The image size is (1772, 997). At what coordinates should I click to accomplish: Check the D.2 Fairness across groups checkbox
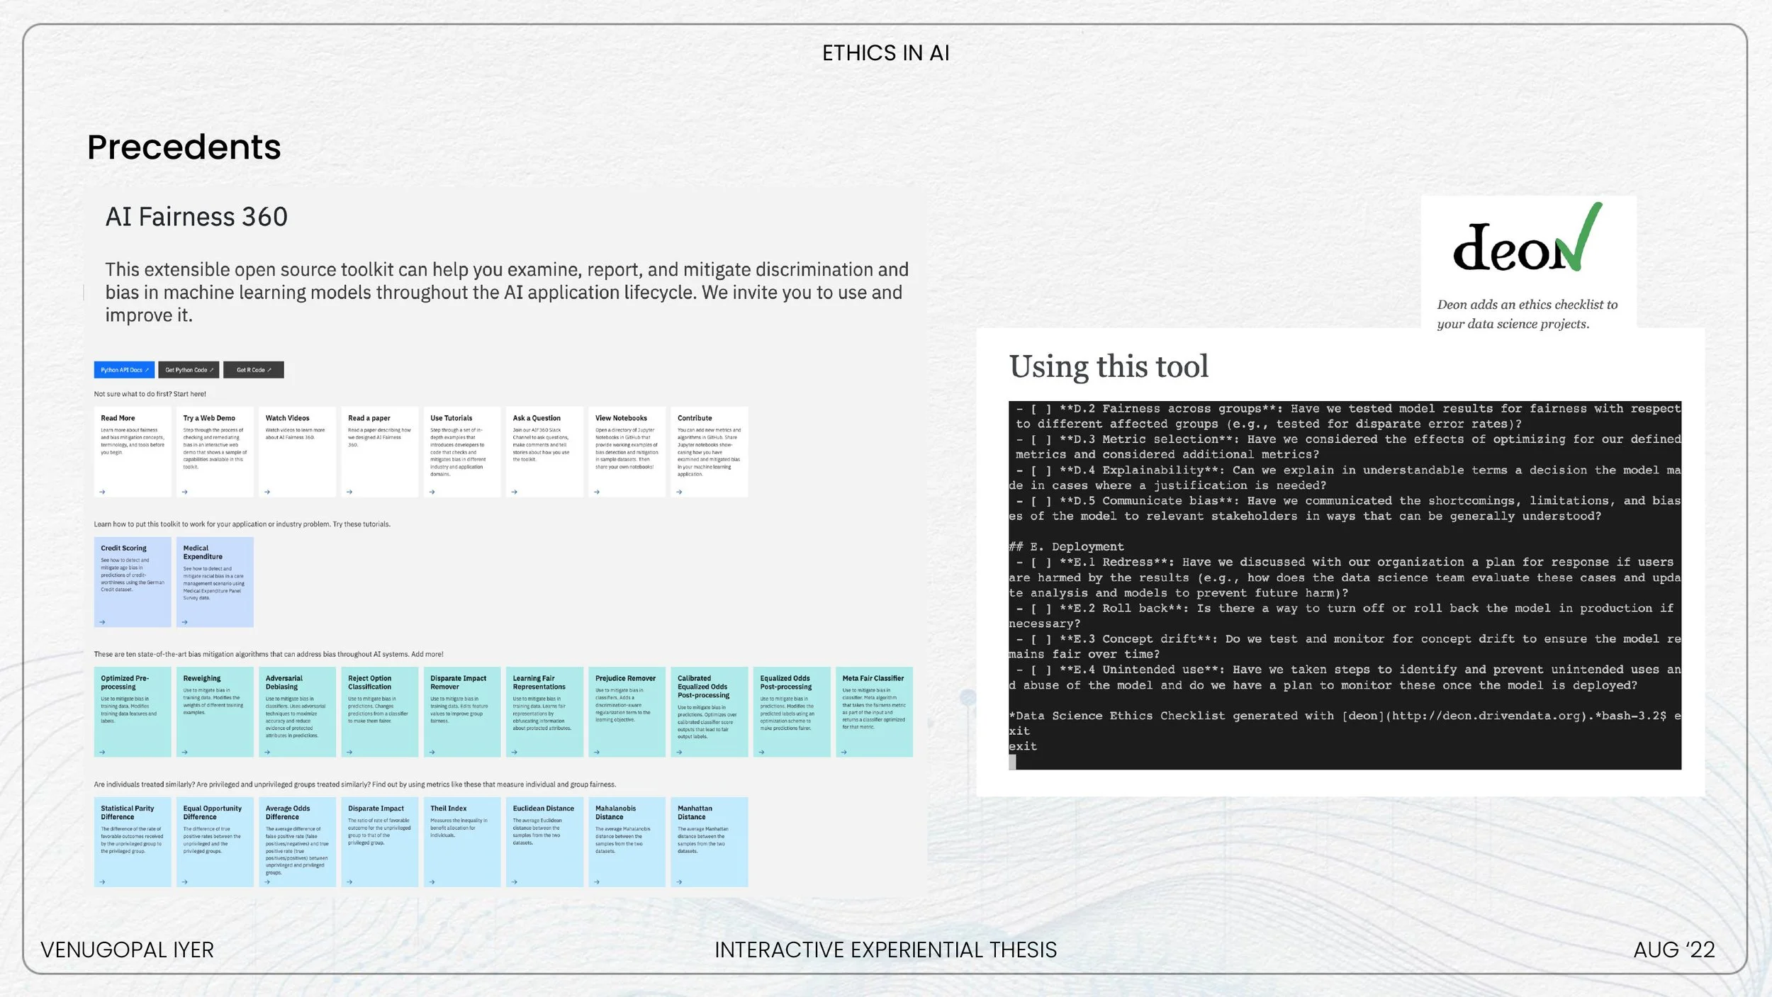(1041, 409)
